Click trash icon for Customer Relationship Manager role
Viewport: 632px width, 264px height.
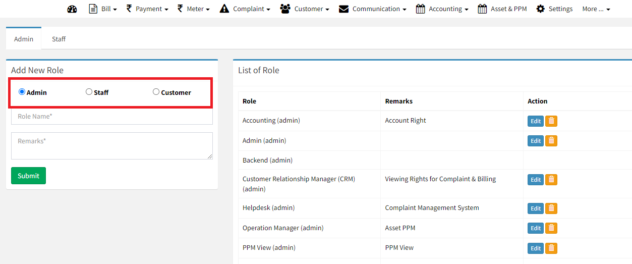pos(551,180)
